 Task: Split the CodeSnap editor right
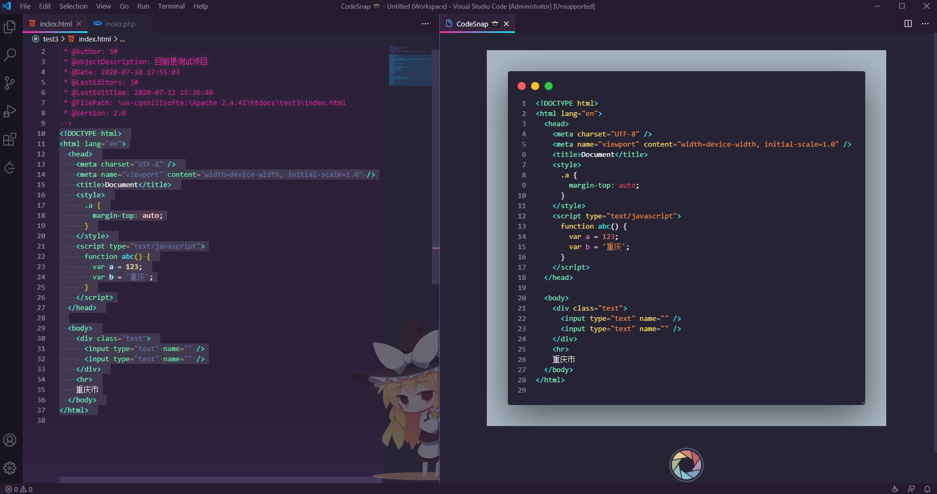click(x=908, y=24)
